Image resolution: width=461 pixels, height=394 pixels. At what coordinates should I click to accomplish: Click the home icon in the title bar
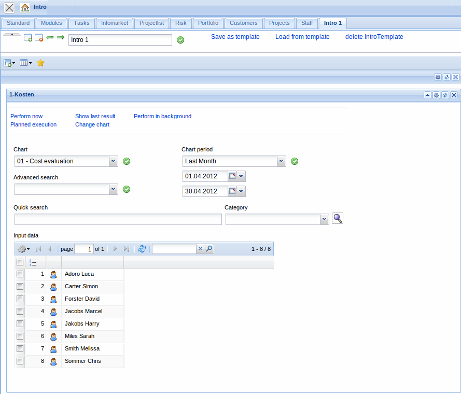(25, 8)
